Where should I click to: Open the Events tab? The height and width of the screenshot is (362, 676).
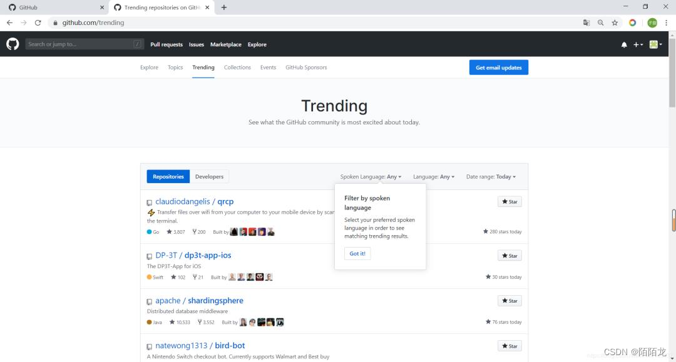coord(268,67)
